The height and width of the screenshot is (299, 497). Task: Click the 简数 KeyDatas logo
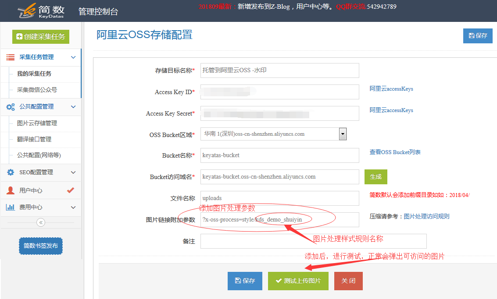point(41,11)
